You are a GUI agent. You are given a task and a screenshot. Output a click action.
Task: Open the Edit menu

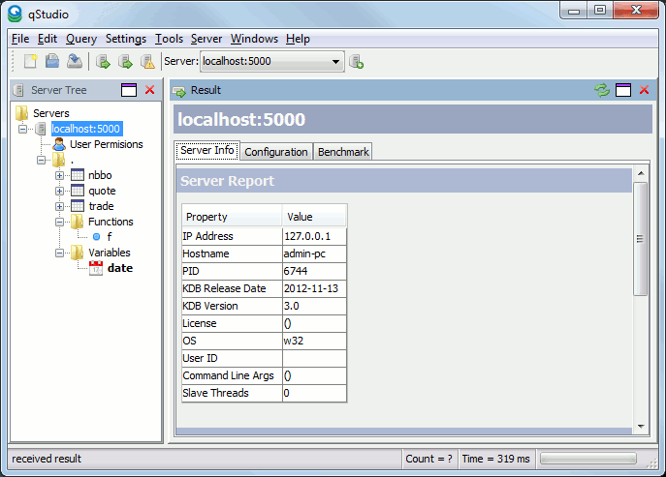click(x=48, y=39)
